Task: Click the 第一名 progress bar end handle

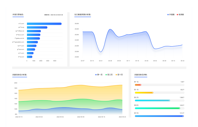Action: [141, 85]
